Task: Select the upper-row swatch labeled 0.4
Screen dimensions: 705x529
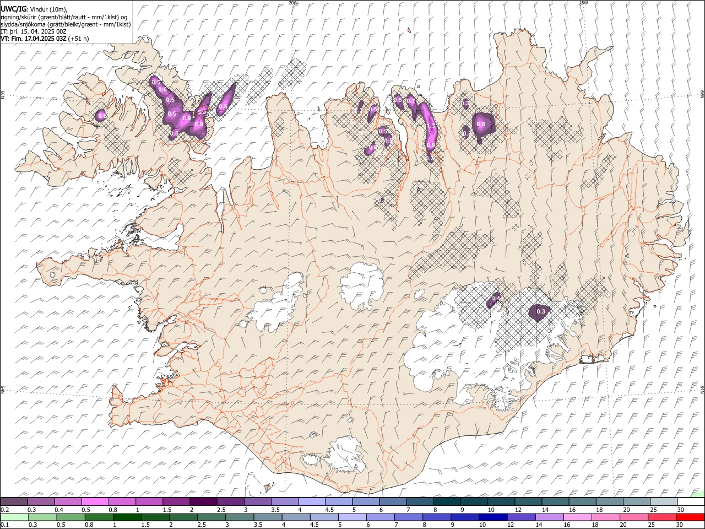Action: 68,502
